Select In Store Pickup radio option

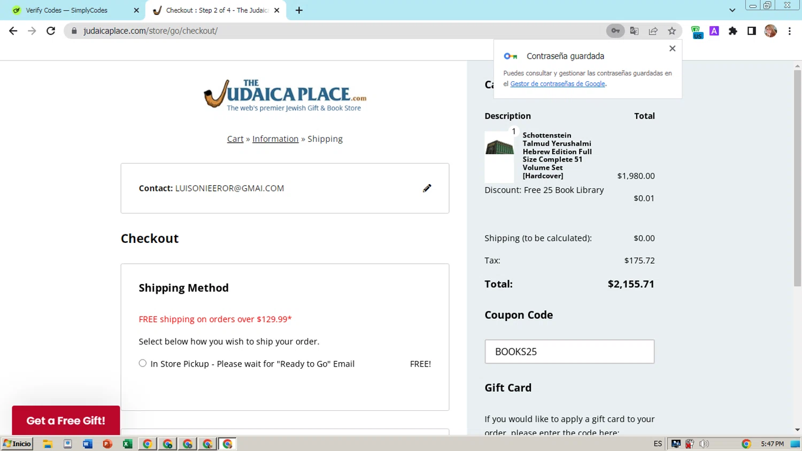[x=143, y=363]
